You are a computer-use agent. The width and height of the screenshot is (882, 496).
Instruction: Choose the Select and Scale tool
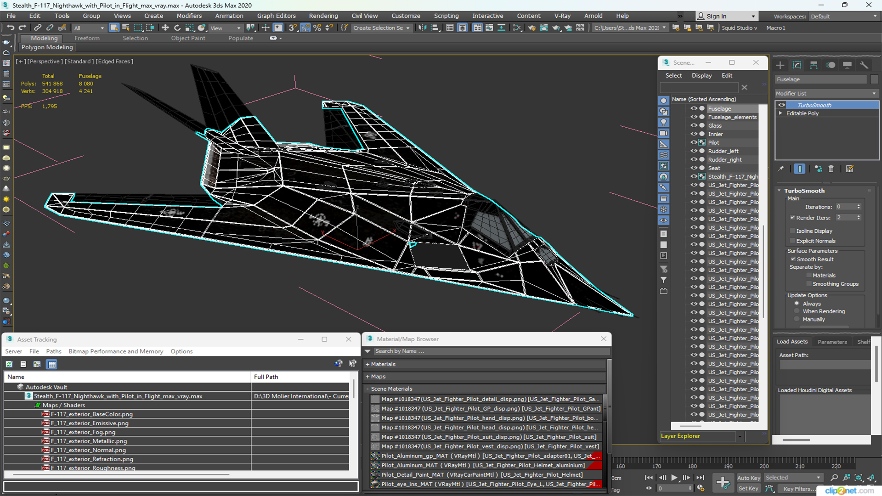[x=189, y=28]
